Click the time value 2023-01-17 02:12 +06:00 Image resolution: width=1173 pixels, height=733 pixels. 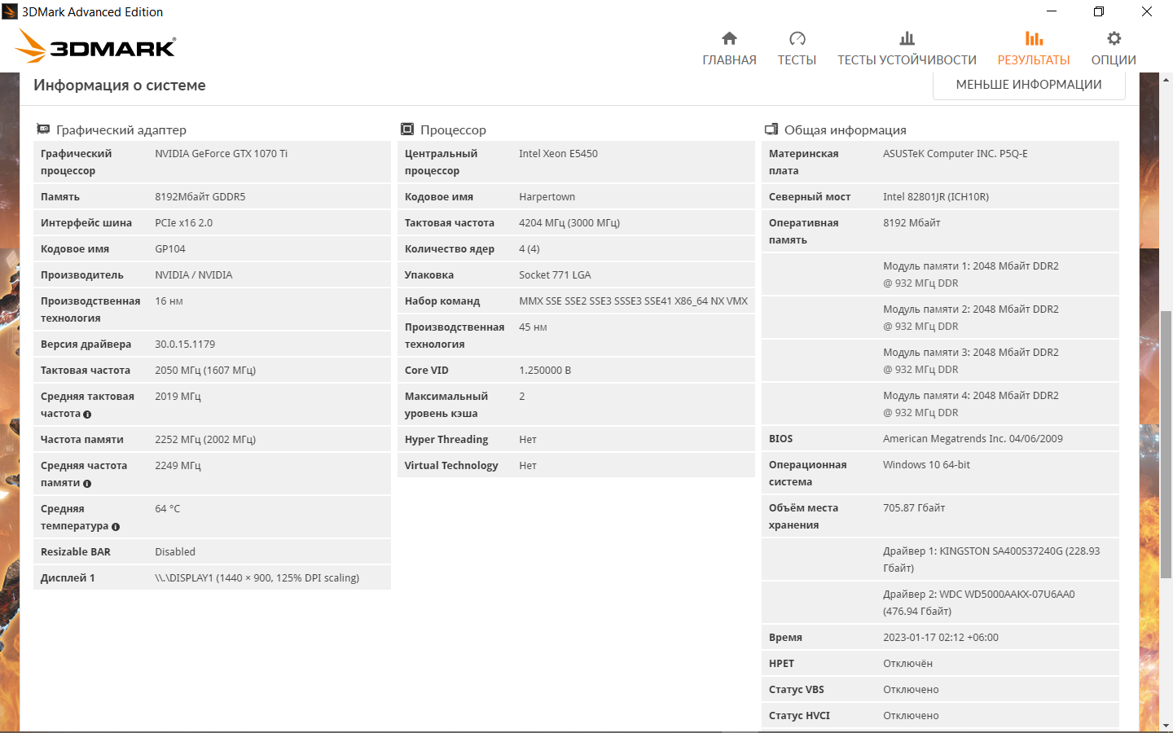pyautogui.click(x=941, y=638)
